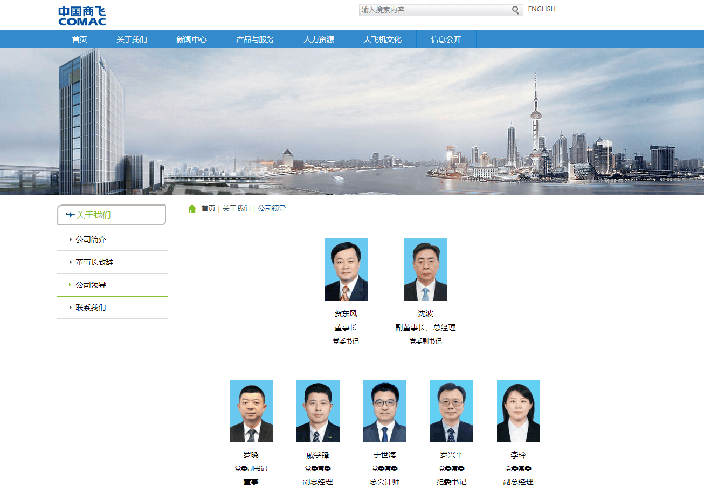Viewport: 704px width, 492px height.
Task: Click photo of 李玲
Action: (x=519, y=411)
